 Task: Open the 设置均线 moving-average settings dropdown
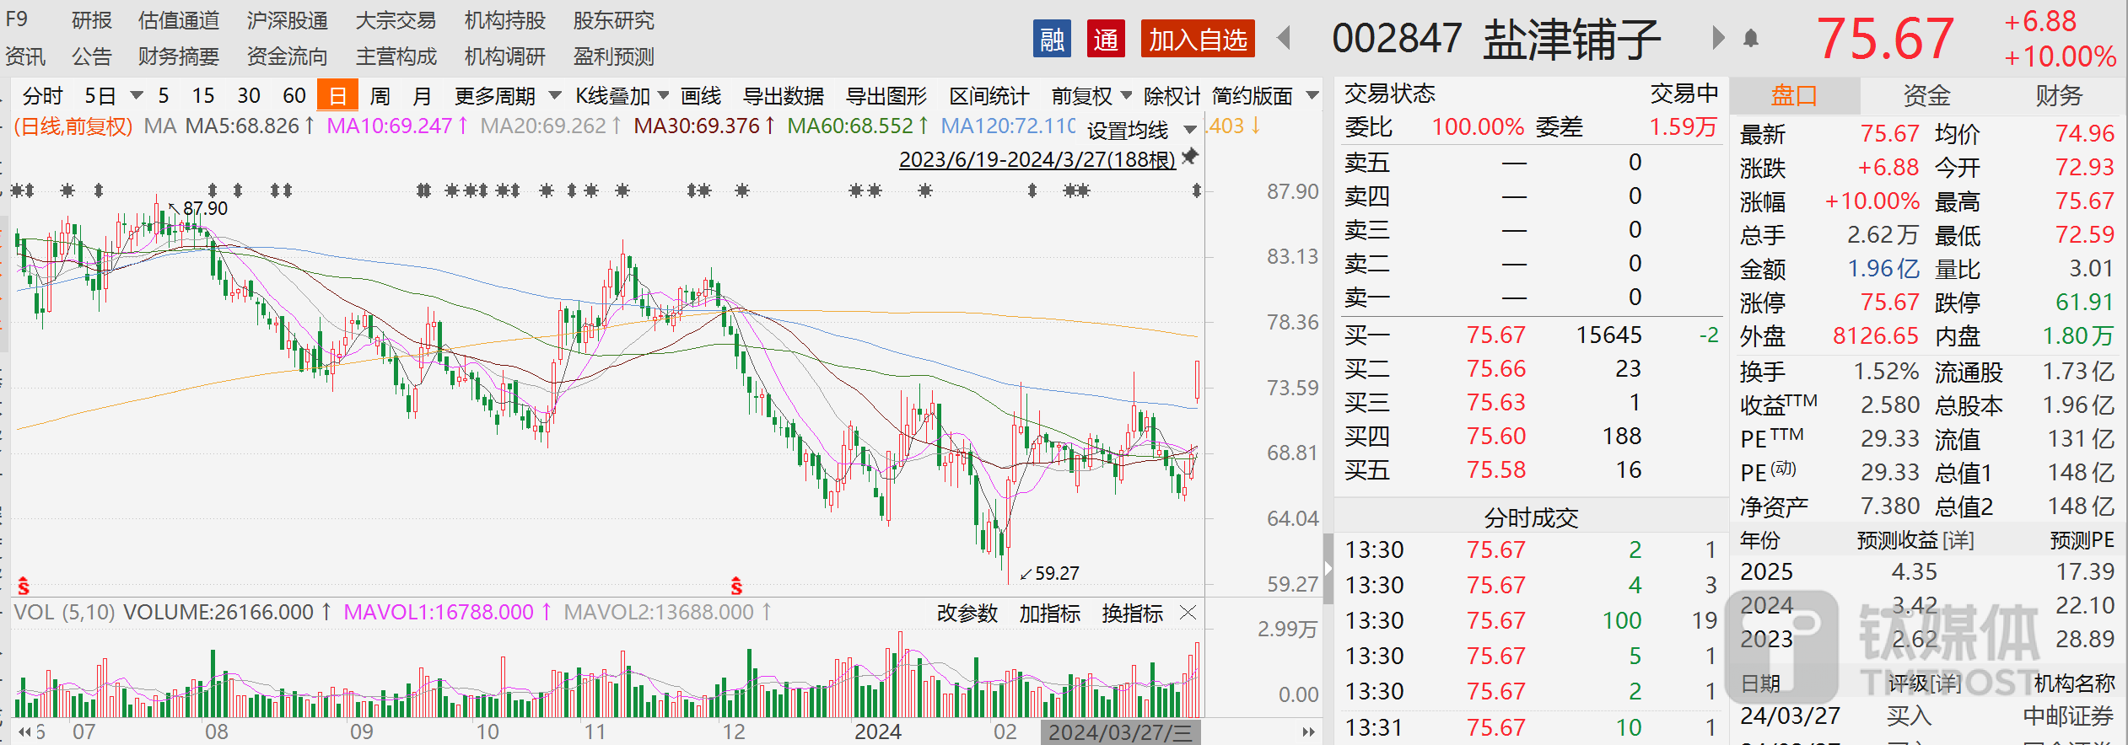pyautogui.click(x=1190, y=130)
